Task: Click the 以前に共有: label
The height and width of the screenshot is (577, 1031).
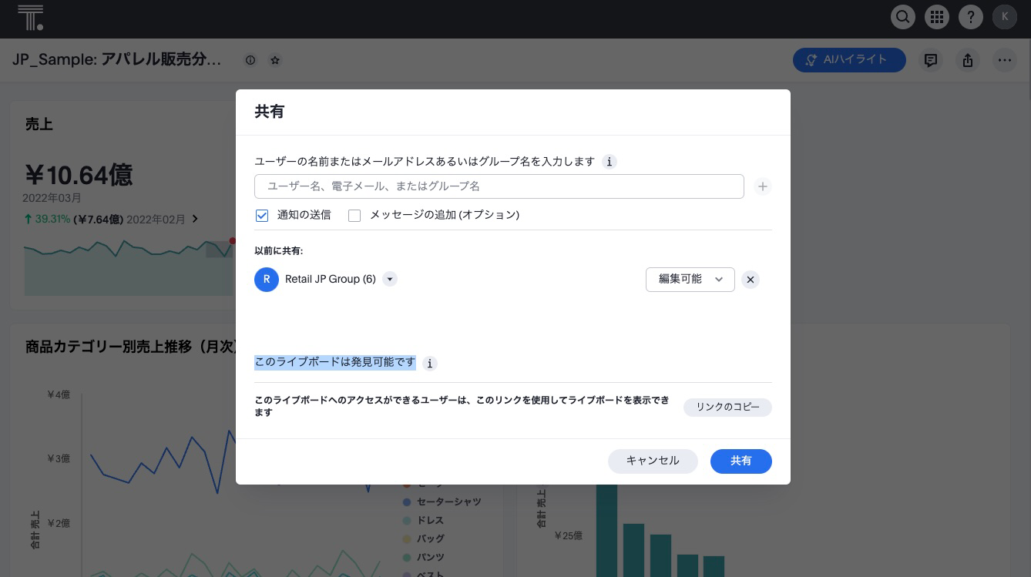Action: (279, 250)
